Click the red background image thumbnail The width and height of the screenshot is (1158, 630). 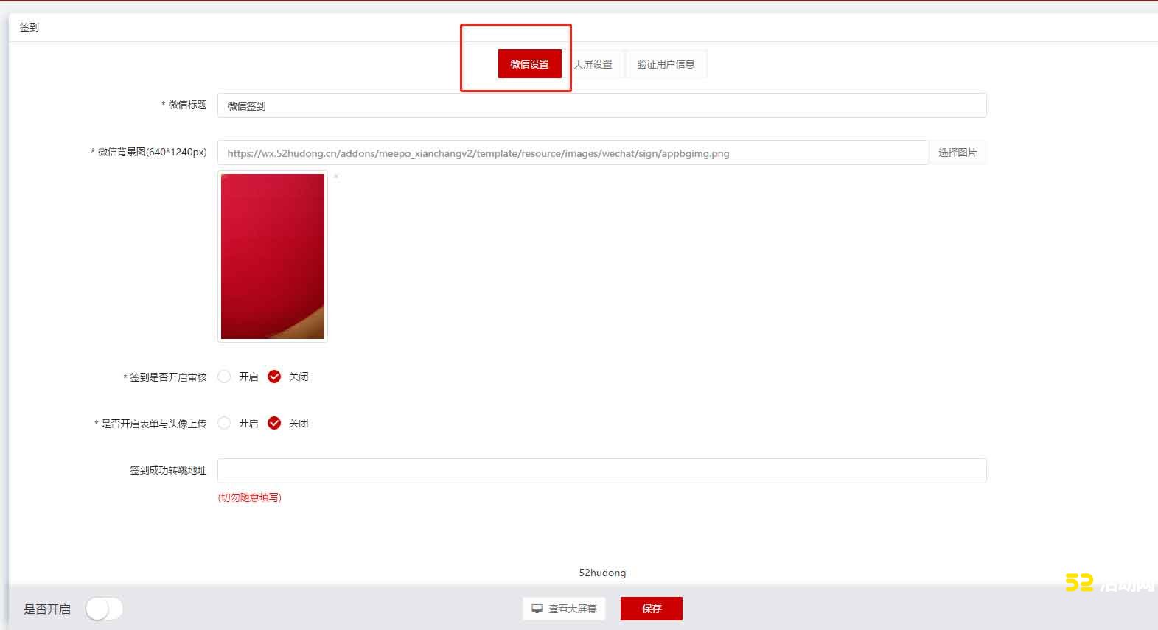[273, 256]
